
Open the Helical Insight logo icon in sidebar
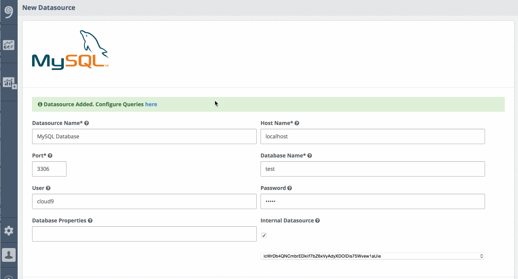tap(8, 12)
